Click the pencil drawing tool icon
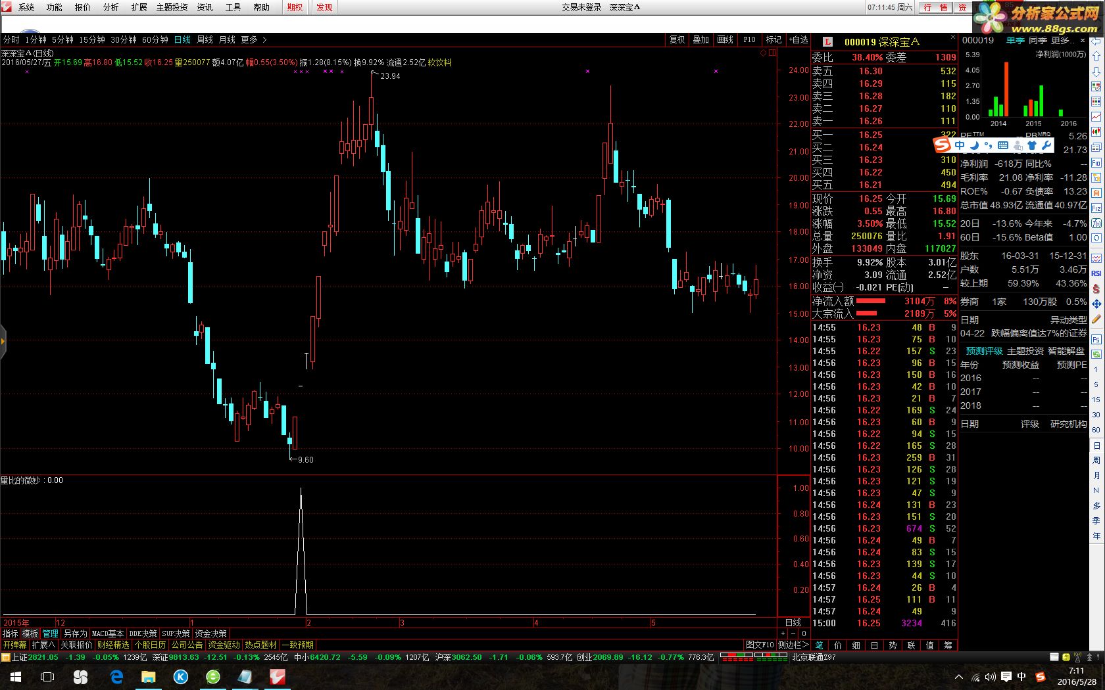This screenshot has height=690, width=1105. 1096,319
